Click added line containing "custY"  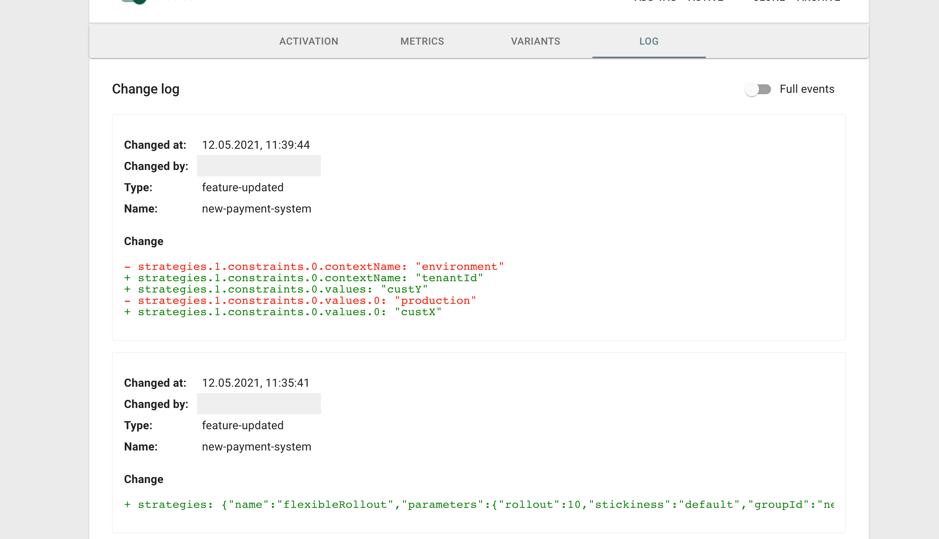pos(276,289)
